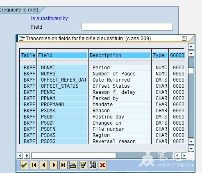This screenshot has width=202, height=173.
Task: Select the PSOBT Posting Day row
Action: pyautogui.click(x=102, y=117)
